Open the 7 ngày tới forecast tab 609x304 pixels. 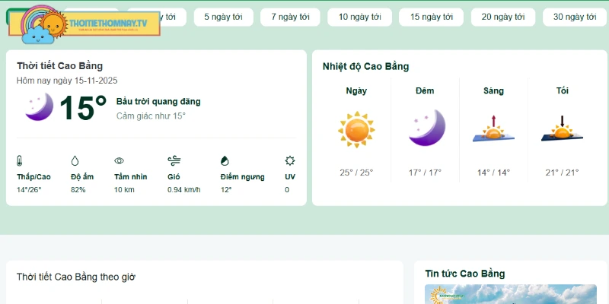(x=290, y=17)
